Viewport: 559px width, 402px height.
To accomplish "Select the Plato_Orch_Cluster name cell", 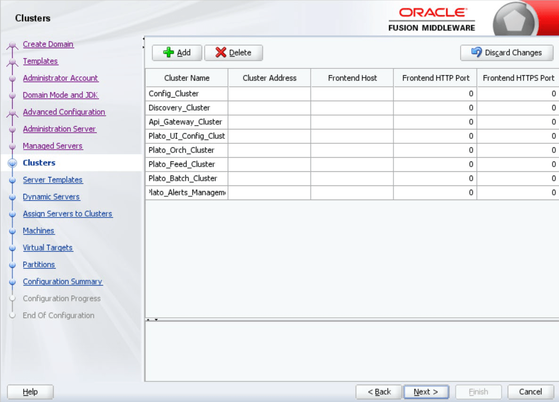I will (187, 150).
